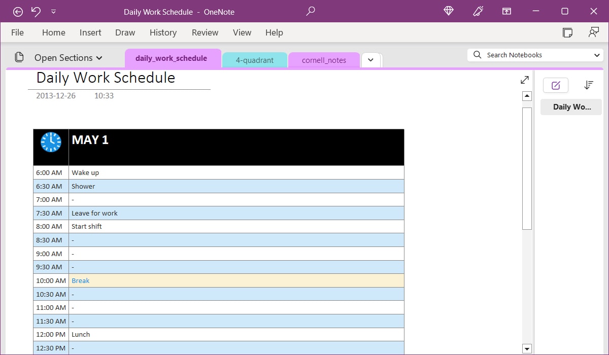This screenshot has height=355, width=609.
Task: Open the Draw menu
Action: coord(125,32)
